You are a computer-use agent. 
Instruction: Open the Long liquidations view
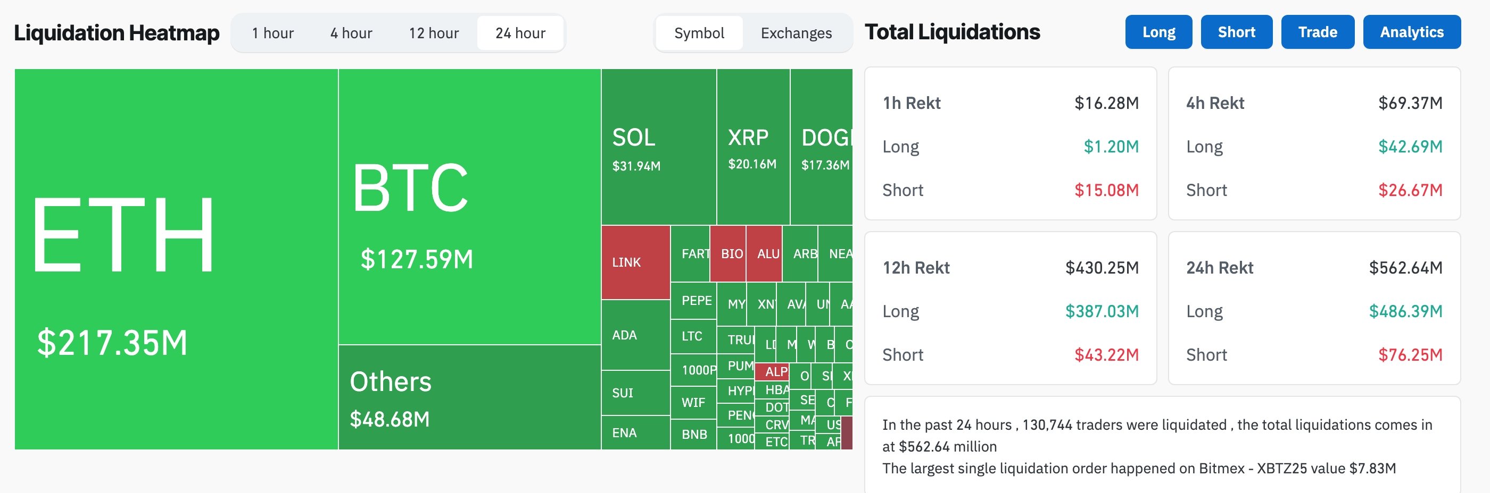tap(1158, 32)
